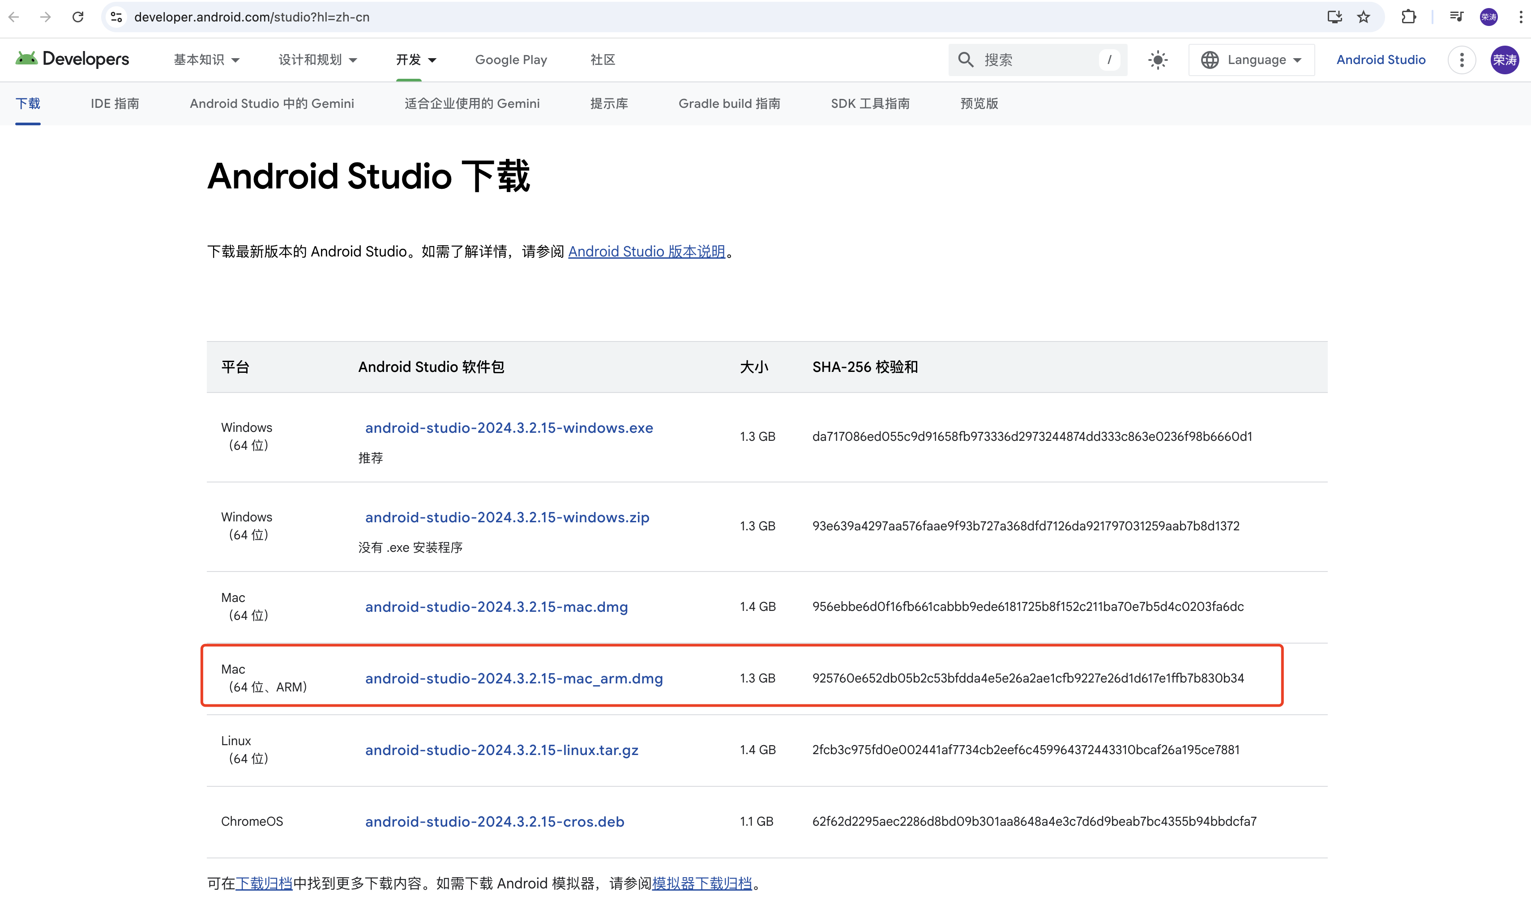Click the Android Developers logo
Image resolution: width=1531 pixels, height=913 pixels.
point(72,59)
